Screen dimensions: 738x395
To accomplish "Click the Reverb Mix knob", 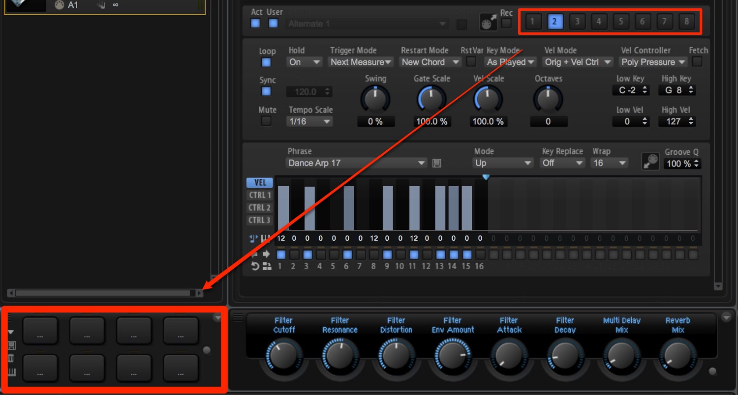I will [677, 356].
